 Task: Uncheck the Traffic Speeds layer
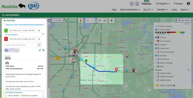156,30
